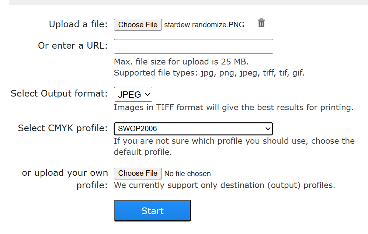Open the JPEG output format dropdown
The height and width of the screenshot is (234, 368).
click(x=133, y=94)
